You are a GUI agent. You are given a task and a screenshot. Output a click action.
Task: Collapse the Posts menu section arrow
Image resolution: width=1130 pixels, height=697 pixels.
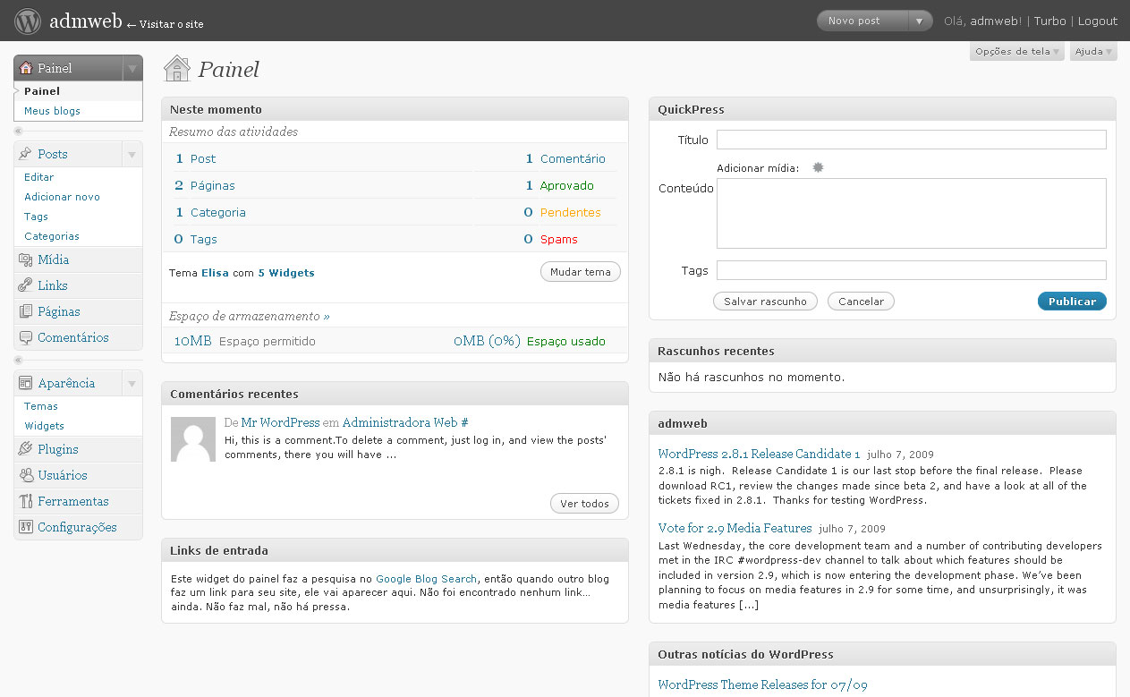132,155
